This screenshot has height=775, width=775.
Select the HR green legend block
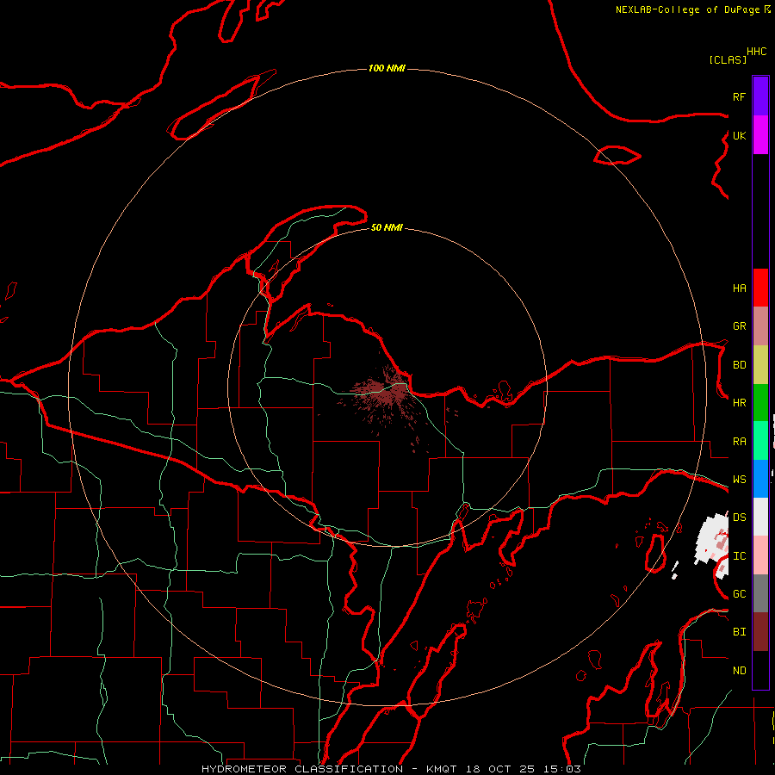[x=760, y=403]
